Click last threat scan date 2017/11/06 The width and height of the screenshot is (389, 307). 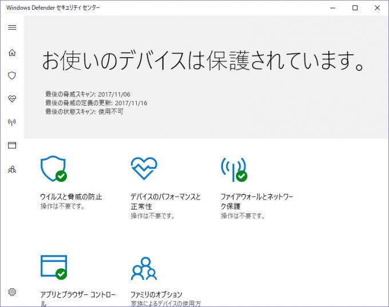point(114,94)
